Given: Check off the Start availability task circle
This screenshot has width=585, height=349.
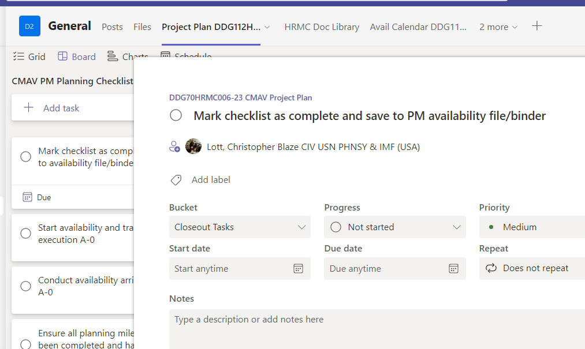Looking at the screenshot, I should tap(25, 233).
